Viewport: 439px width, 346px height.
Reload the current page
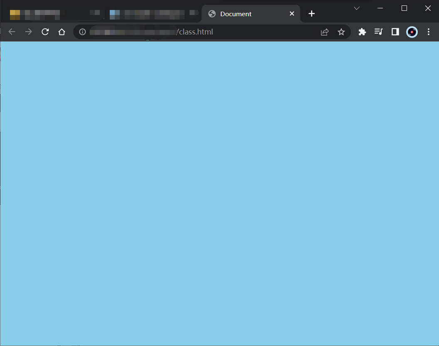(x=45, y=32)
